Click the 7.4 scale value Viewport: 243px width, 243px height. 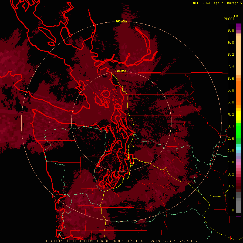pos(231,66)
